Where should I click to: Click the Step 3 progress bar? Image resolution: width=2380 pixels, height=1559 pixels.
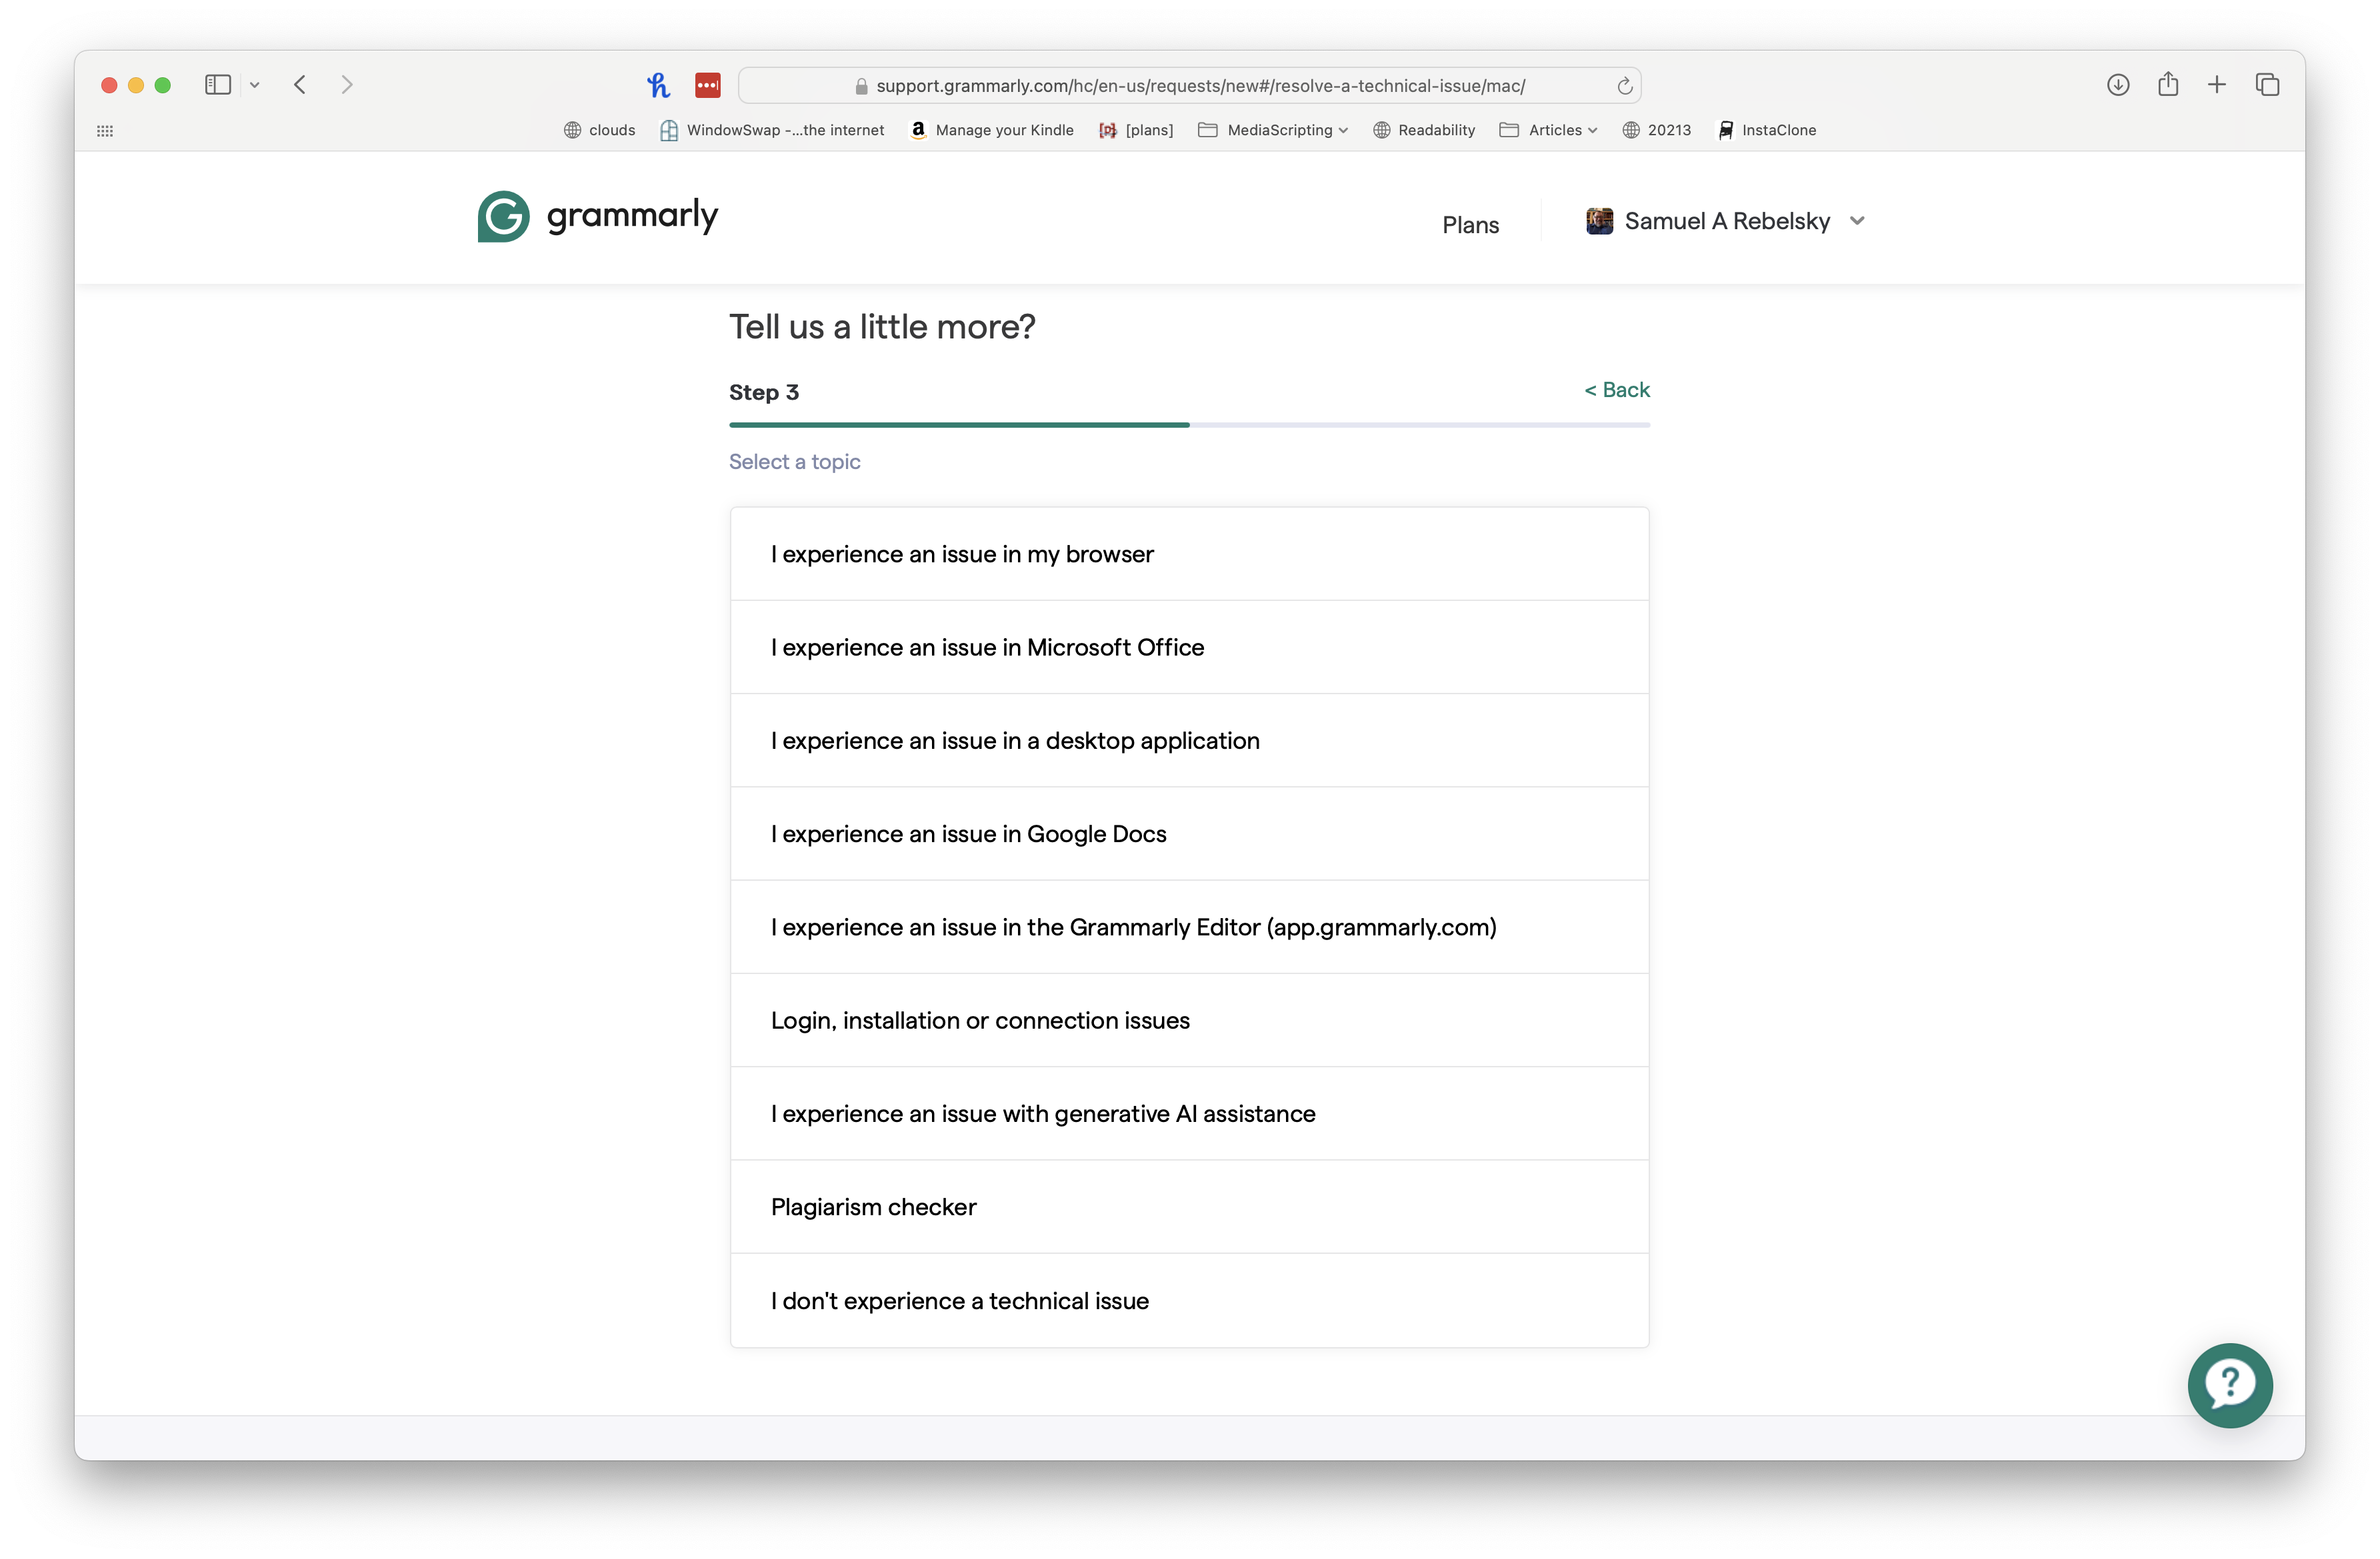[x=1188, y=425]
